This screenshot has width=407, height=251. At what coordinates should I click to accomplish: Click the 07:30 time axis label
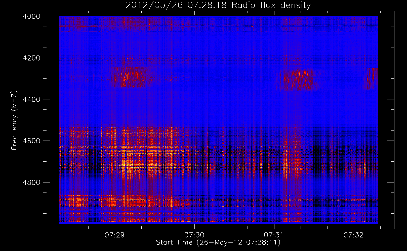pyautogui.click(x=194, y=235)
